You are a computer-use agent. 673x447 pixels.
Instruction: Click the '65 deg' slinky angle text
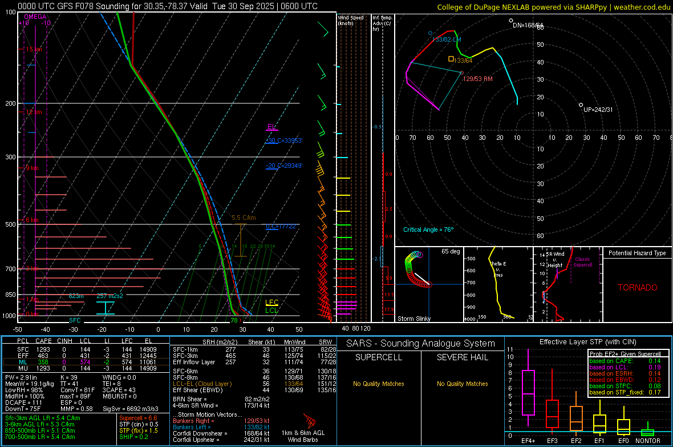coord(451,251)
